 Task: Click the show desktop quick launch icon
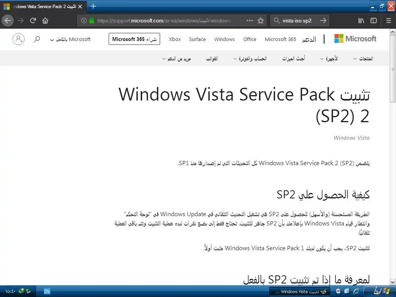point(347,291)
